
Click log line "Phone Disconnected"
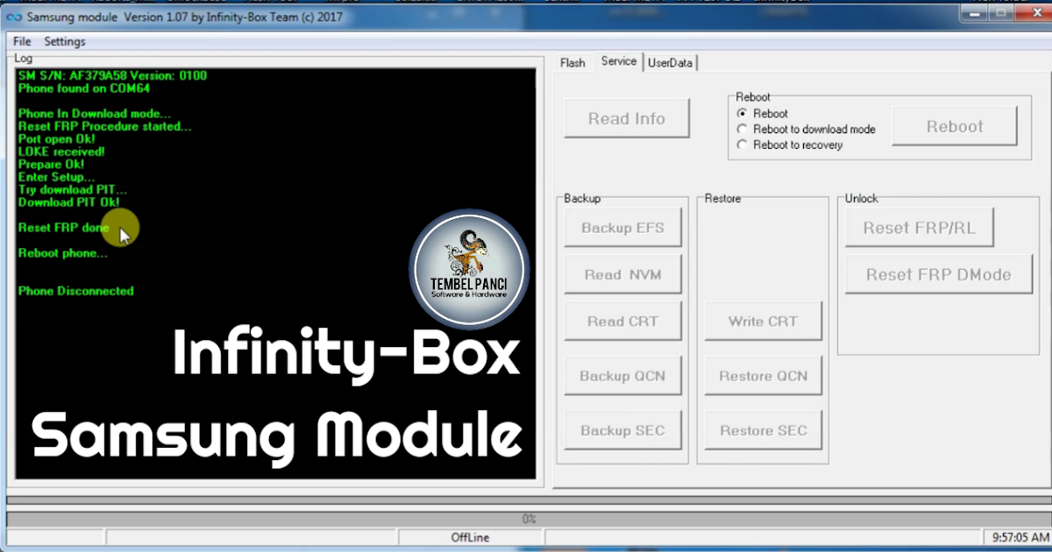(x=76, y=291)
